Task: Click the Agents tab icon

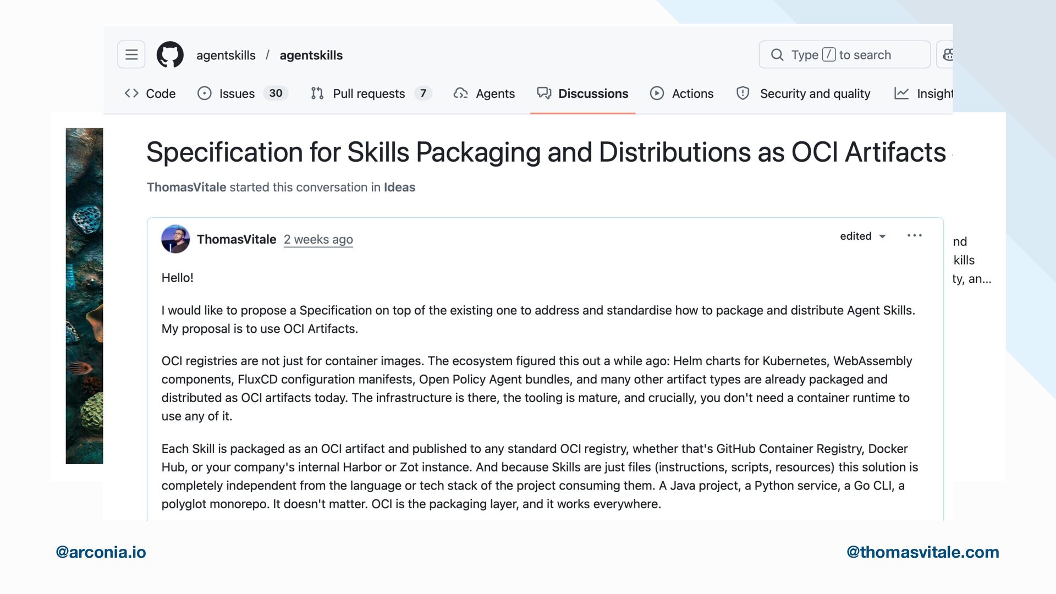Action: [460, 94]
